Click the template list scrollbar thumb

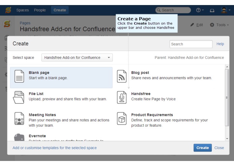[227, 98]
